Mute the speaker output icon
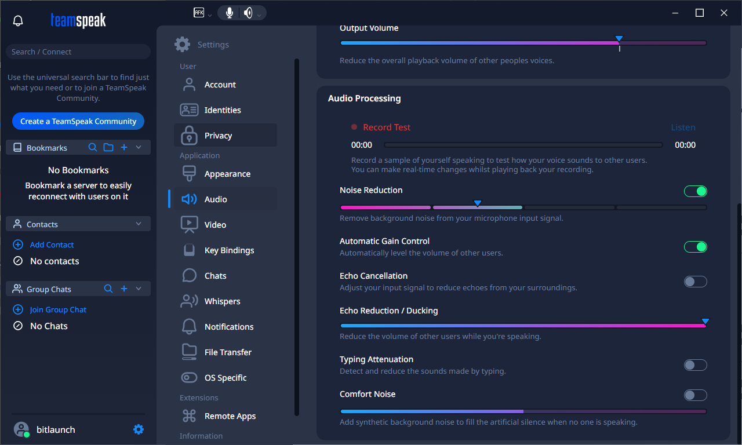742x445 pixels. [248, 13]
